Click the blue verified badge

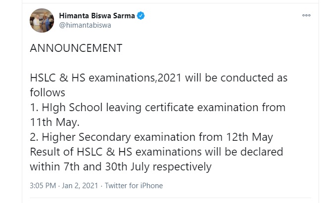141,16
